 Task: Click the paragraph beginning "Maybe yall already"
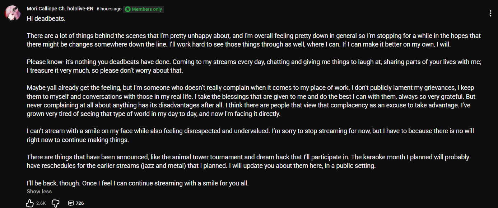pyautogui.click(x=251, y=101)
